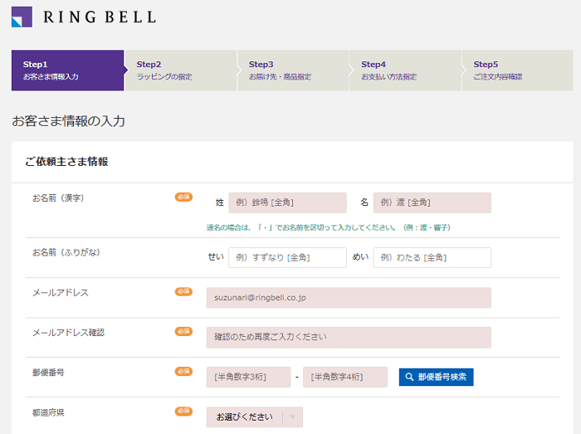Image resolution: width=581 pixels, height=434 pixels.
Task: Click the 名 kanji given name field
Action: [432, 202]
